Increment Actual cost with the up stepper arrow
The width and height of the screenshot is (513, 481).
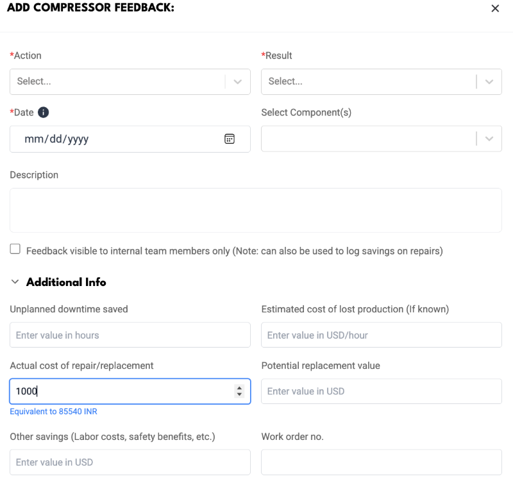[239, 388]
